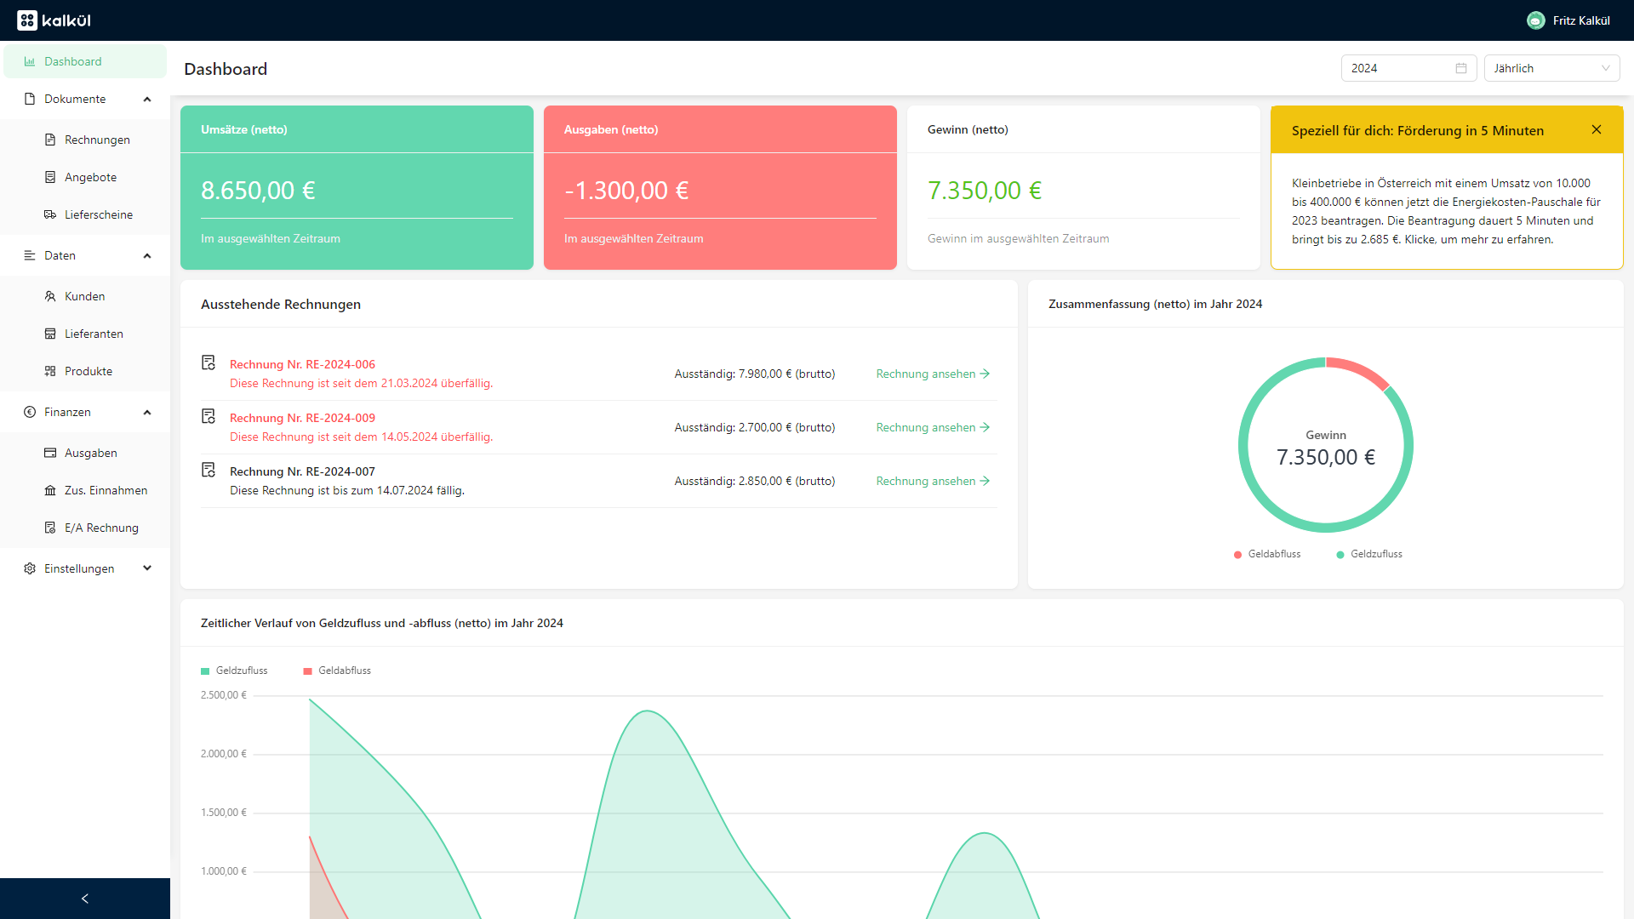Open the Jährlich interval dropdown
Screen dimensions: 1634x919
pyautogui.click(x=1551, y=68)
